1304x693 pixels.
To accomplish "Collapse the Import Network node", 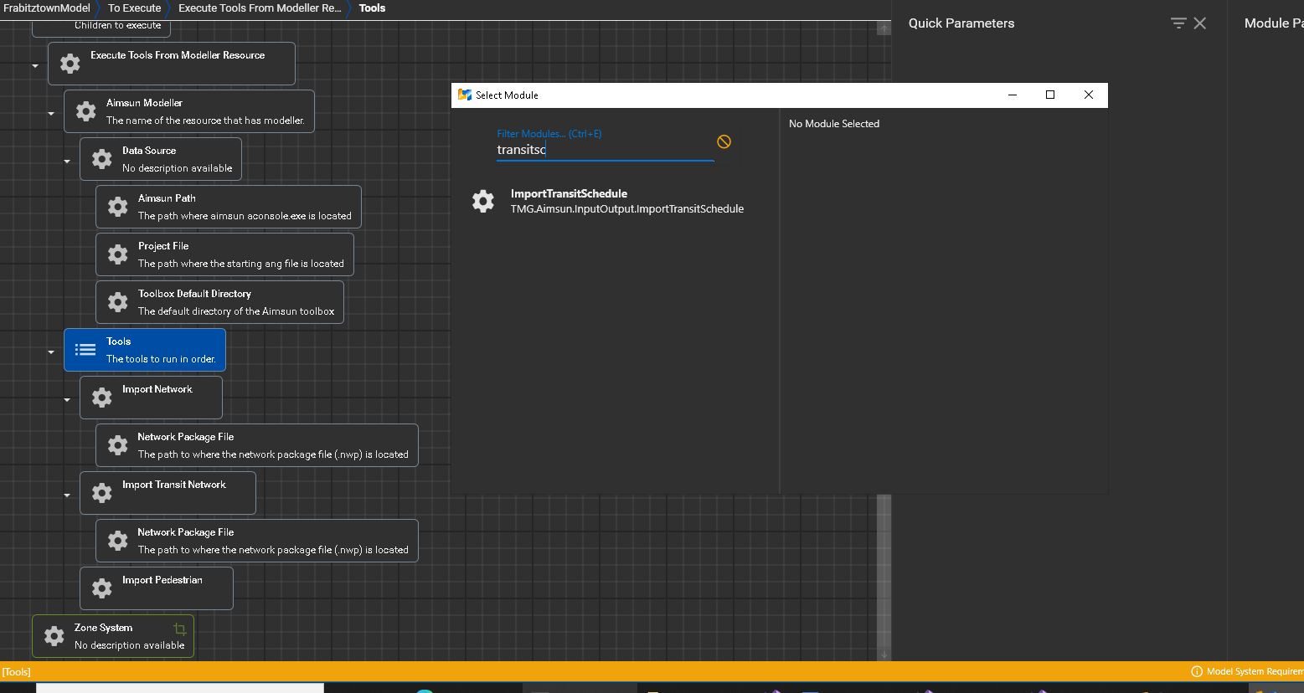I will (66, 400).
